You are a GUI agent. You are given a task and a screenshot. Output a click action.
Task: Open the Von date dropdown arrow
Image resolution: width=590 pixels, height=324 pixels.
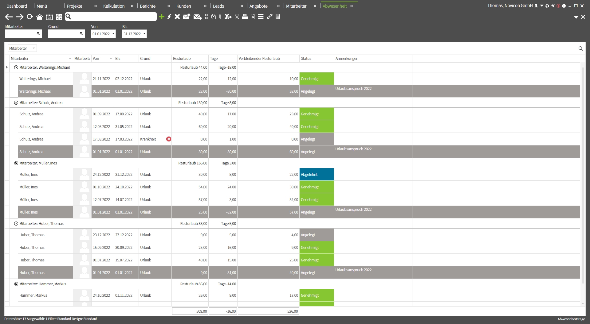click(x=113, y=34)
